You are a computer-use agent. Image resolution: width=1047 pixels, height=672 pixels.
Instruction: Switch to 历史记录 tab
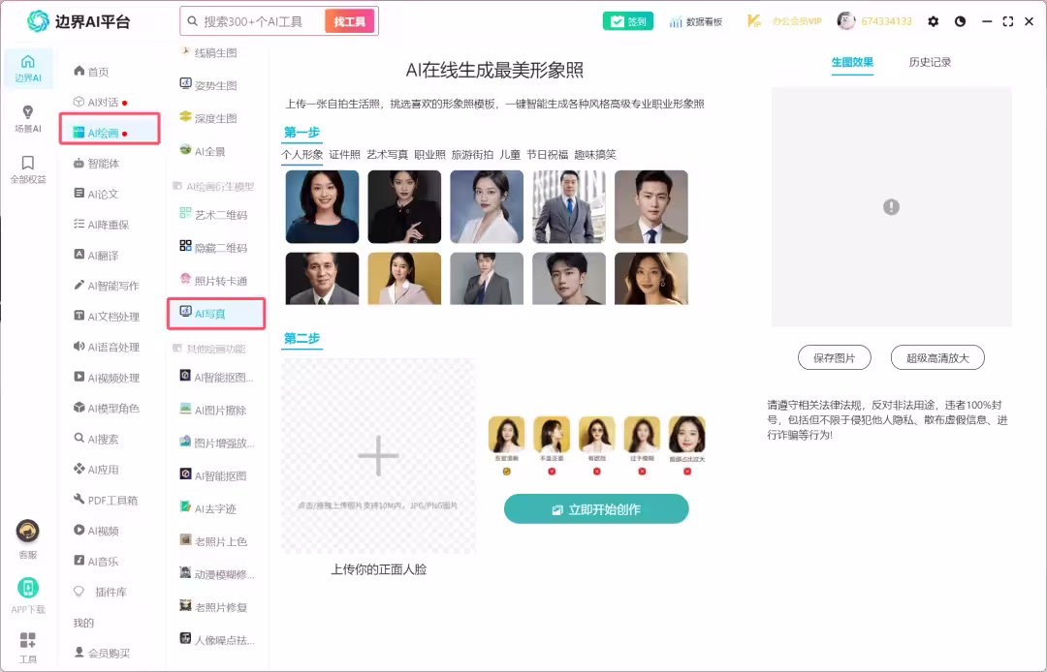[x=930, y=62]
